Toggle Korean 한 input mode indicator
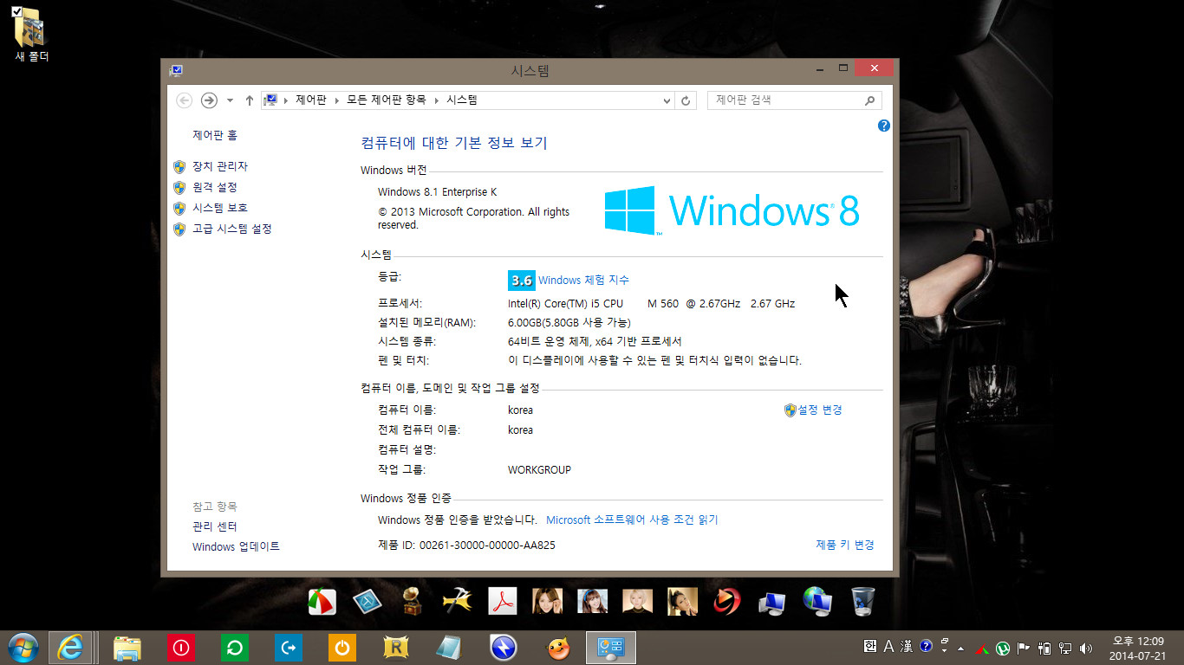1184x665 pixels. point(869,647)
